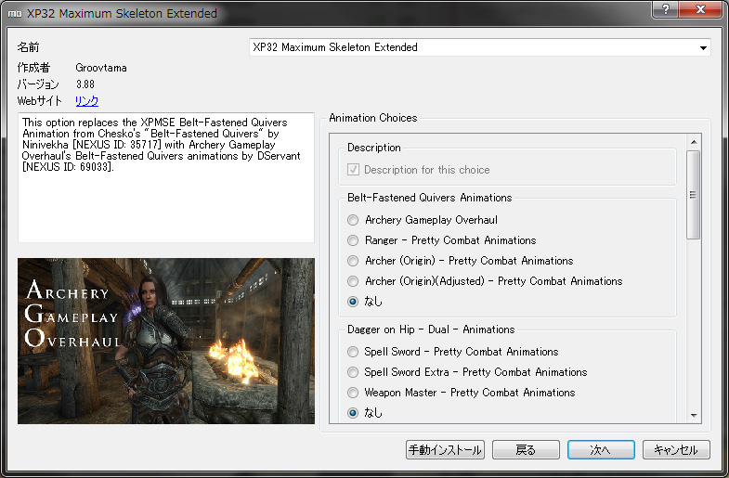Click the author name Groovtama

pos(101,68)
